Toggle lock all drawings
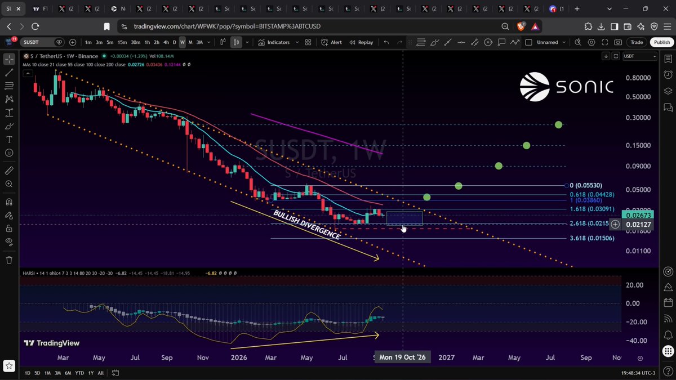 coord(9,229)
